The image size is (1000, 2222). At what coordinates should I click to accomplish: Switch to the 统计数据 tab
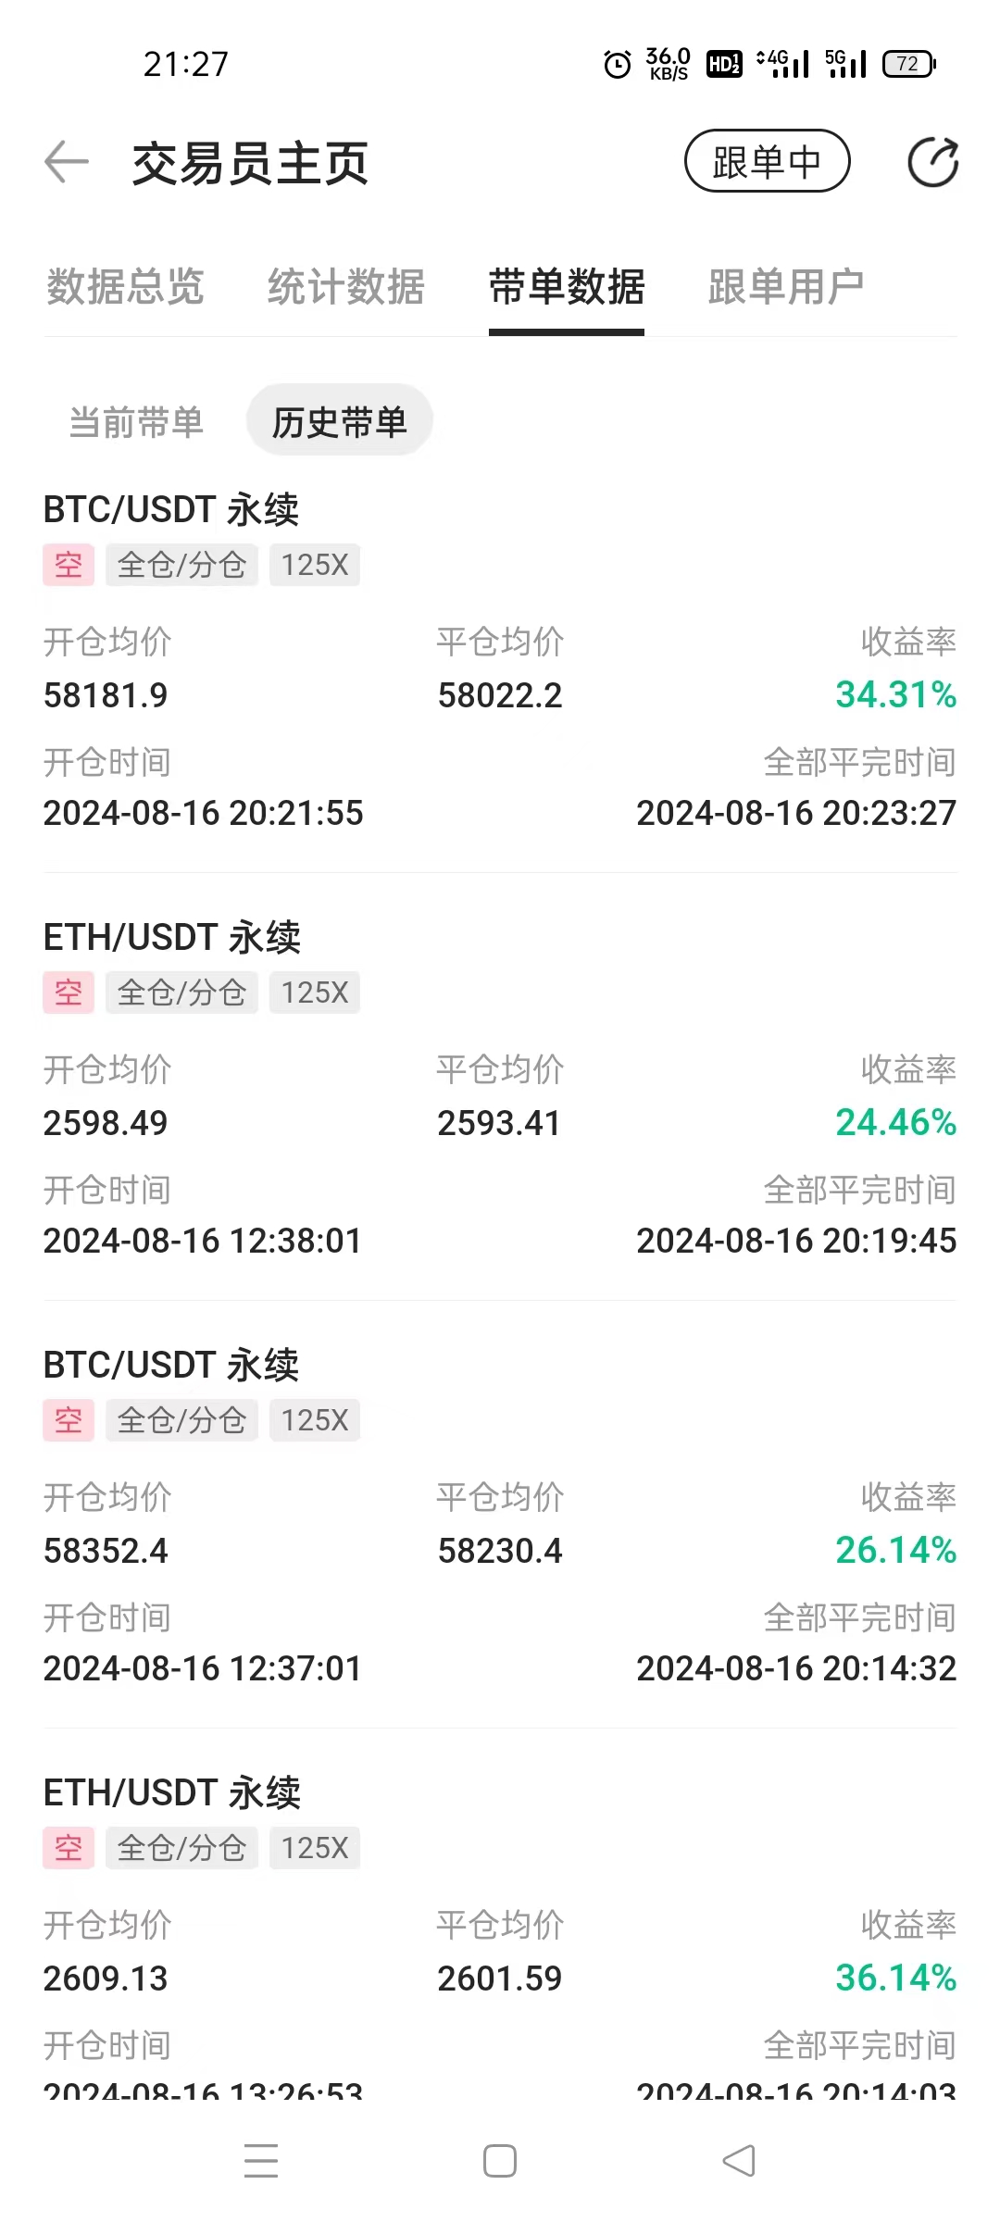[346, 286]
